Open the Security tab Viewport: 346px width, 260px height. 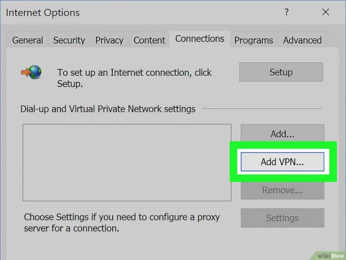coord(69,40)
